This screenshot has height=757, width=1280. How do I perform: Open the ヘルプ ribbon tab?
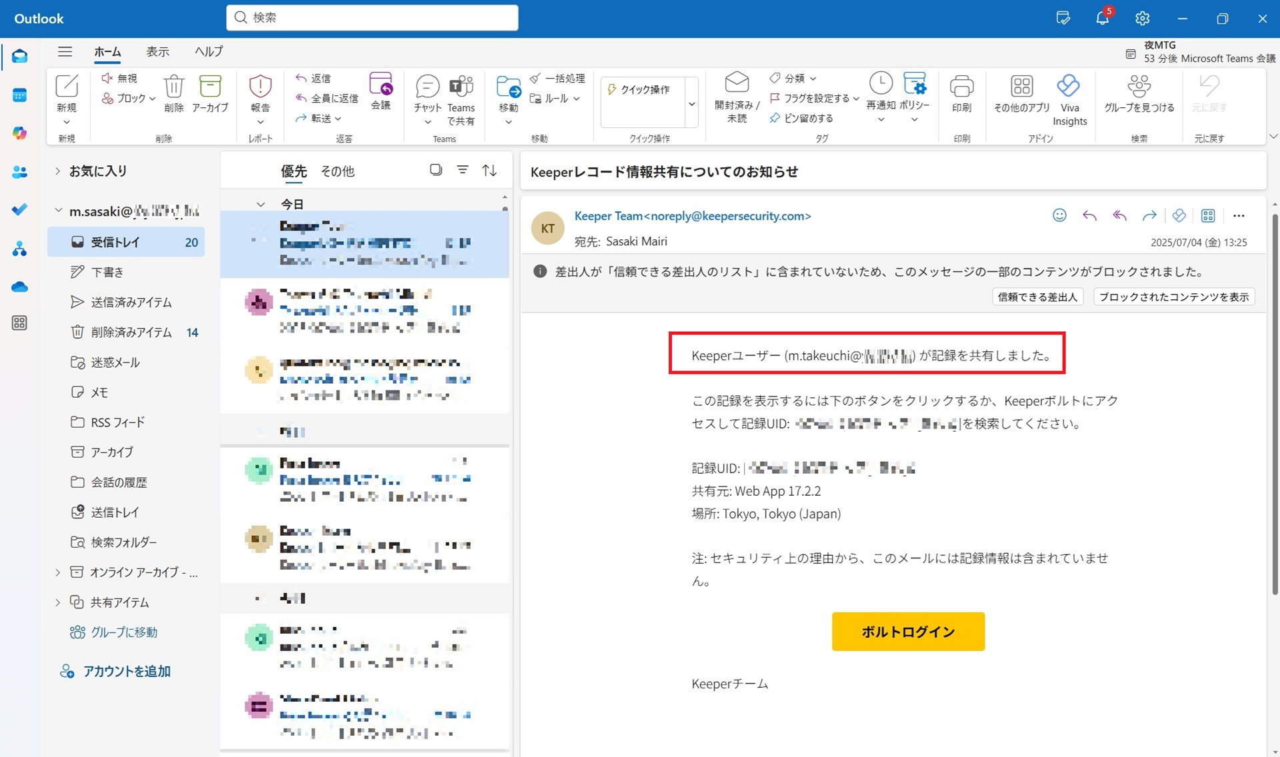pyautogui.click(x=209, y=51)
